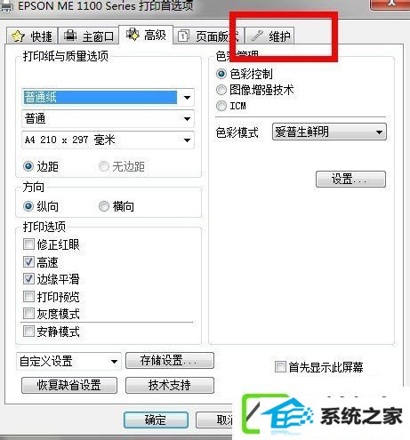
Task: Select the 横向 orientation radio button
Action: [104, 206]
